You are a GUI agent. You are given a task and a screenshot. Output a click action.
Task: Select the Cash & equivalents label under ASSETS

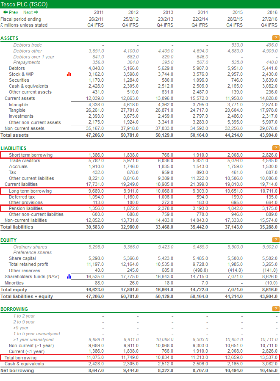tap(28, 86)
